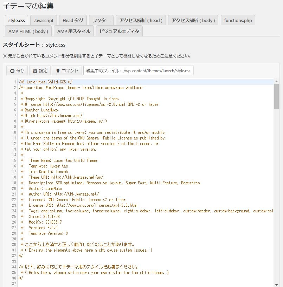Screen dimensions: 283x287
Task: Click the editor vertical scrollbar thumb
Action: [276, 97]
